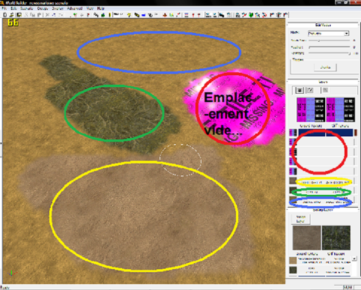
Task: Open the Groups menu
Action: [x=42, y=8]
